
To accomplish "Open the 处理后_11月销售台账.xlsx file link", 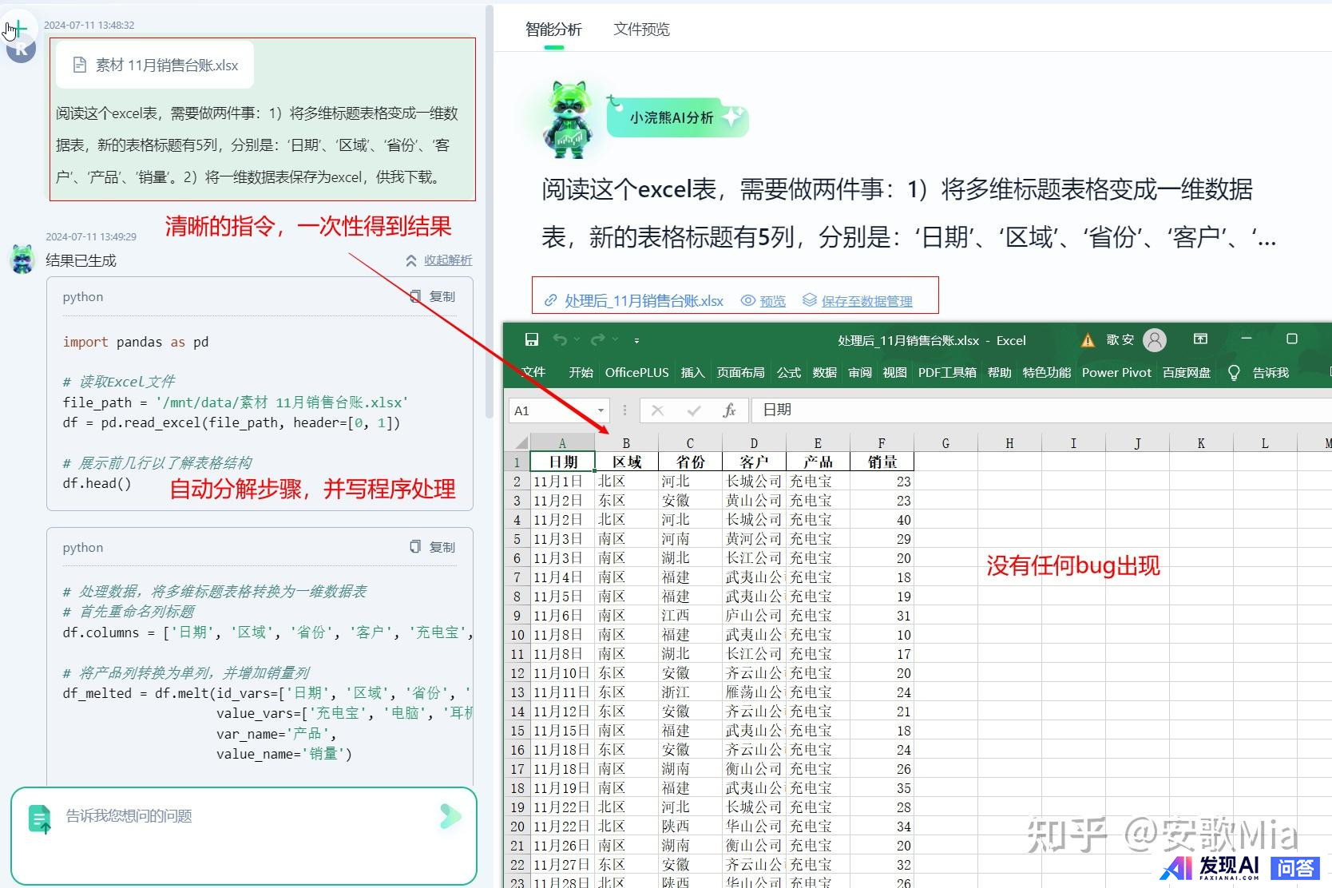I will click(643, 301).
